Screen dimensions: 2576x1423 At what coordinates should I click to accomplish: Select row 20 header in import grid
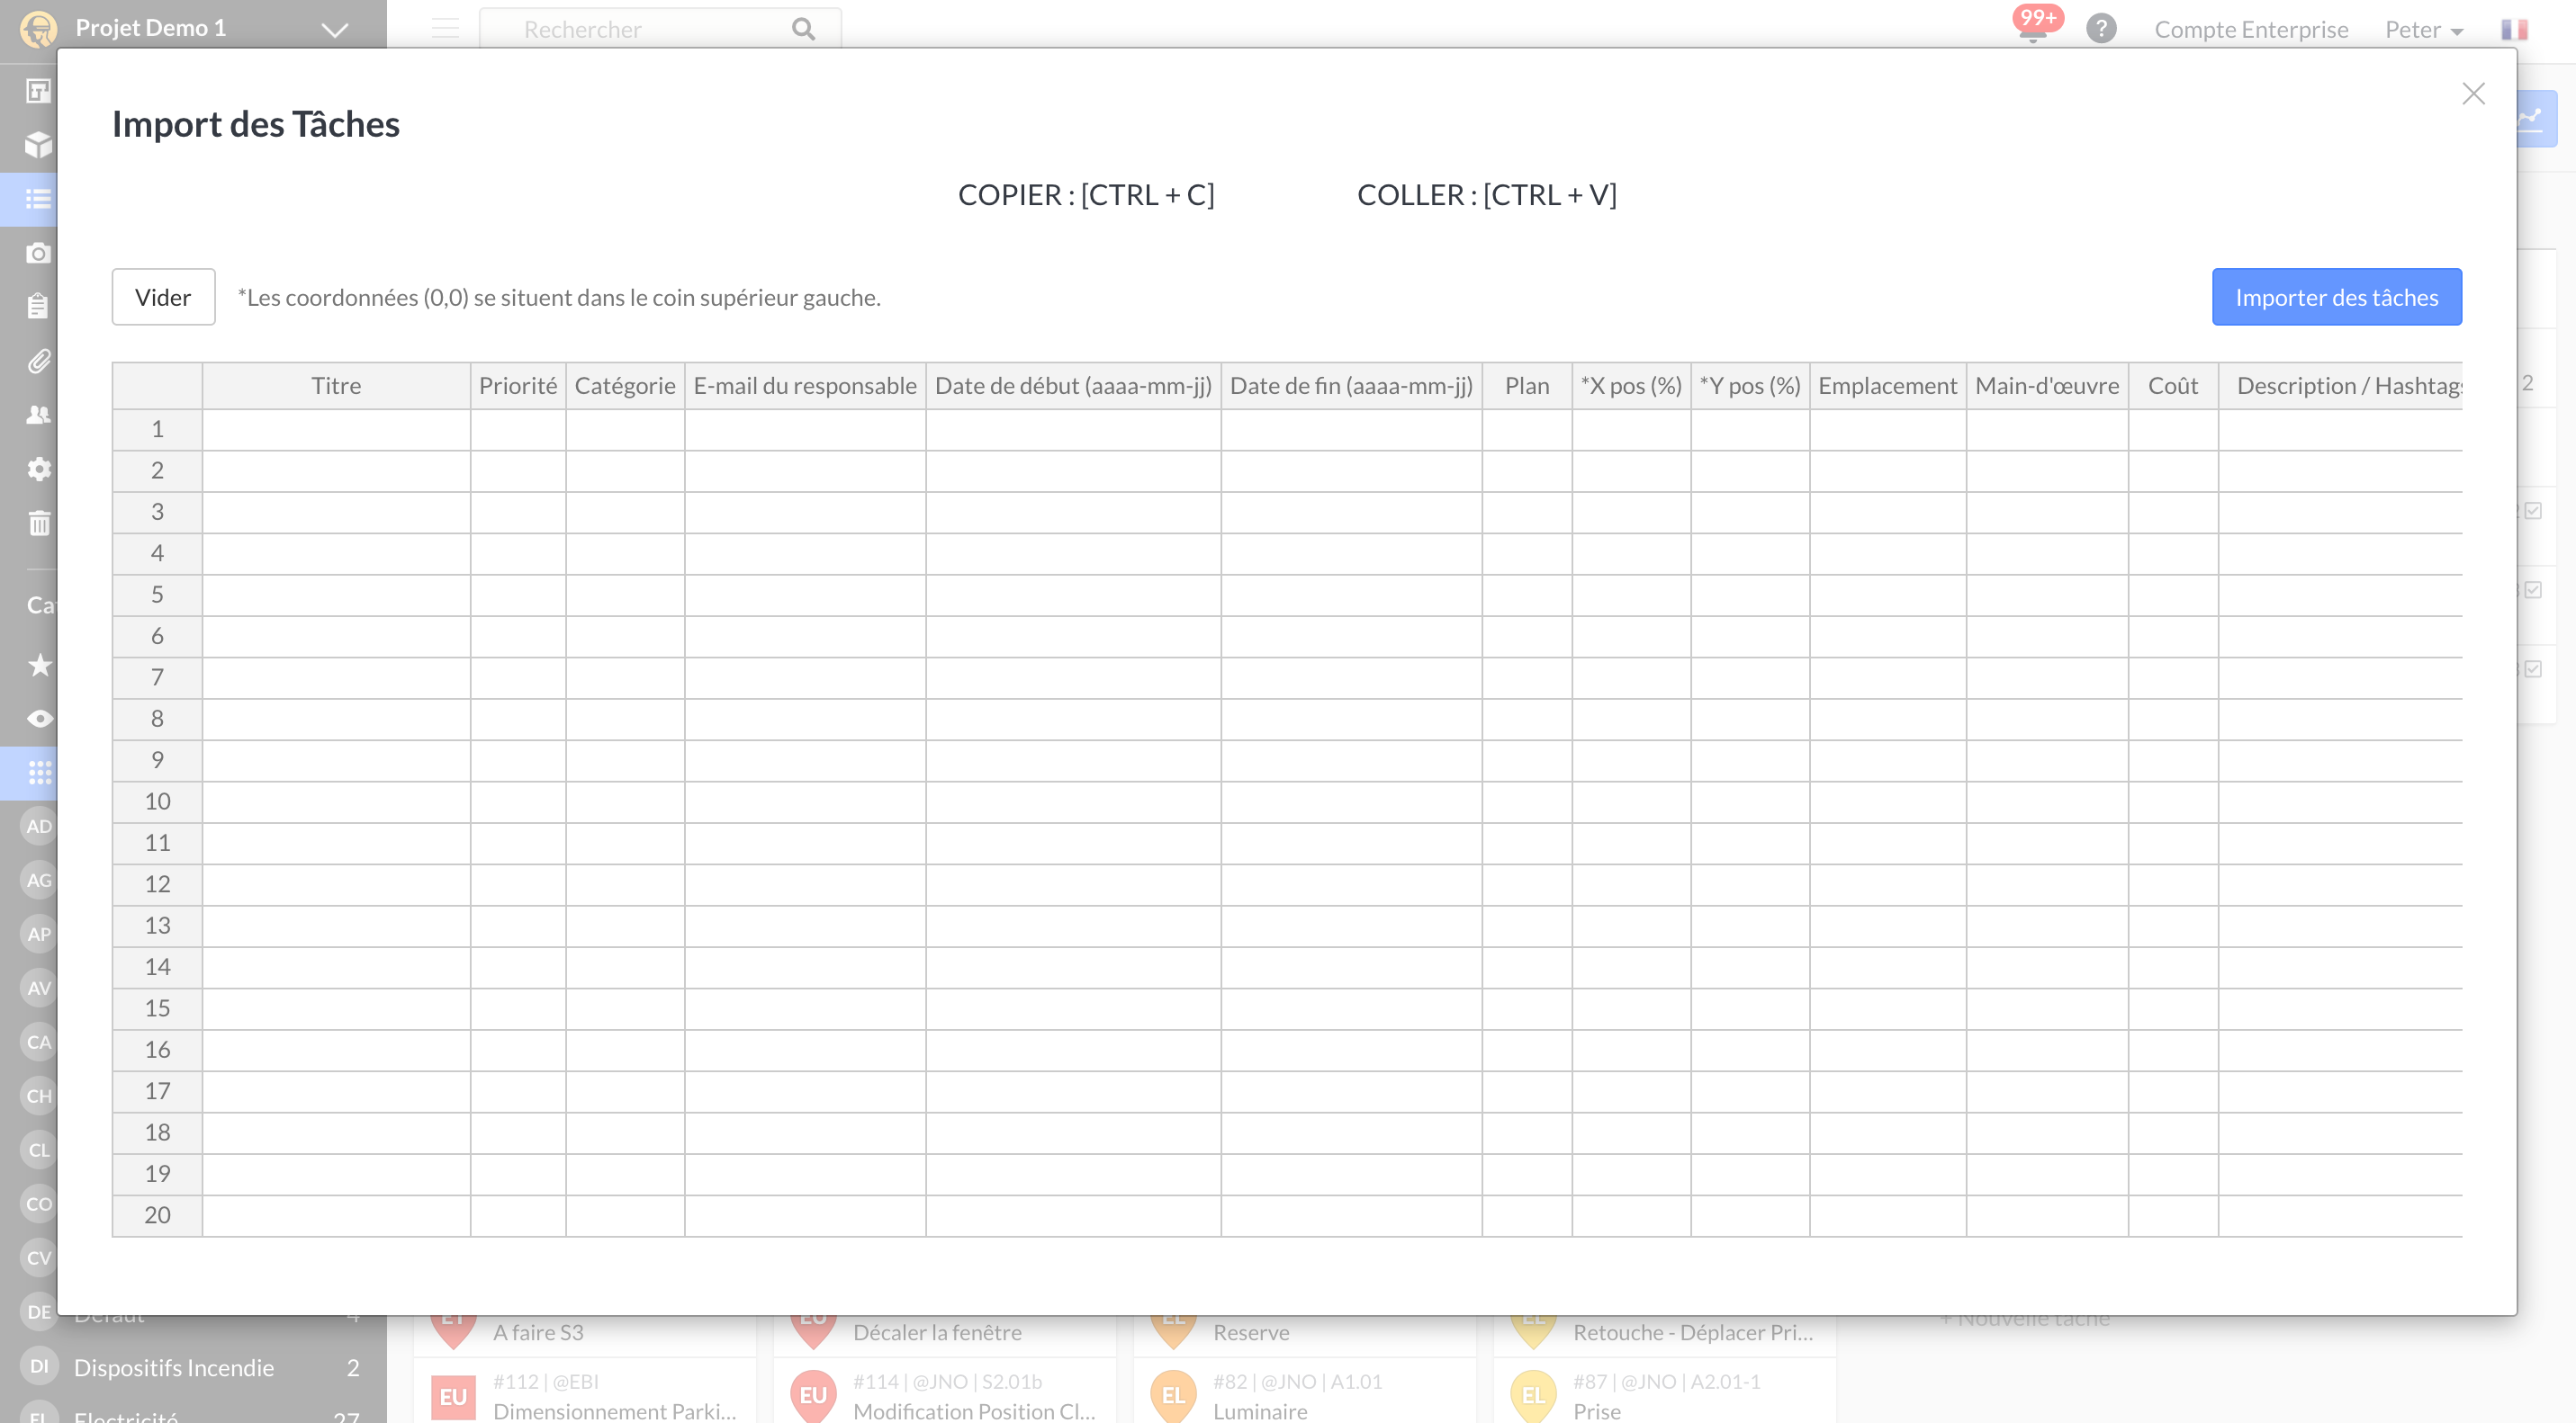(x=157, y=1215)
